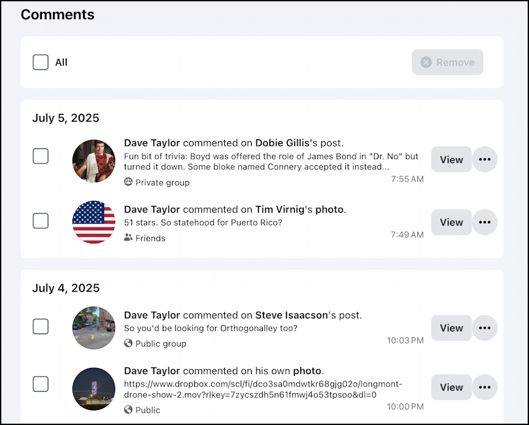View the comment on Tim Virnig's photo
The height and width of the screenshot is (425, 529).
(451, 222)
